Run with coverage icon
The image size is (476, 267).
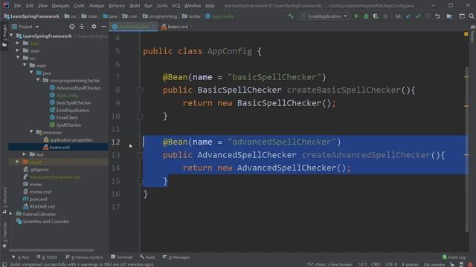click(376, 16)
